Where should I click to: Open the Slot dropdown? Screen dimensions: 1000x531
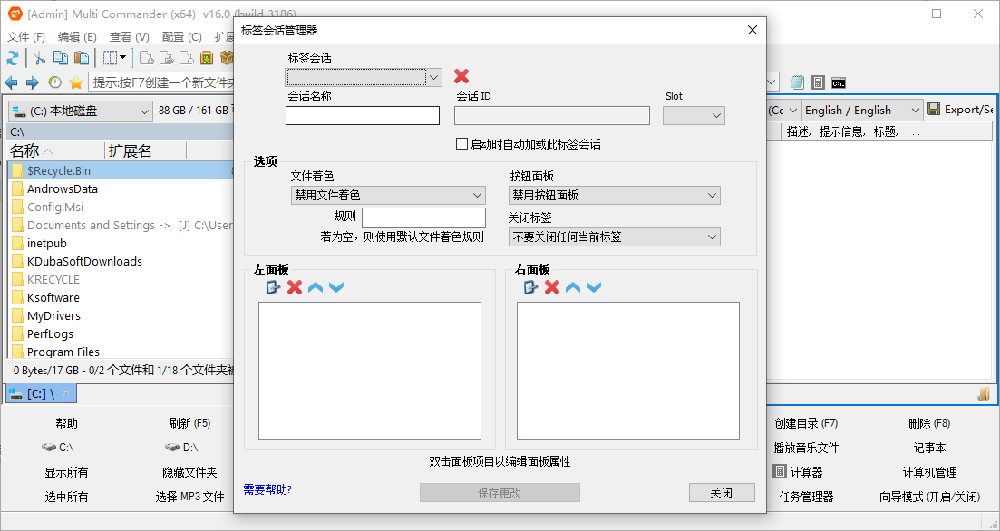pyautogui.click(x=694, y=115)
